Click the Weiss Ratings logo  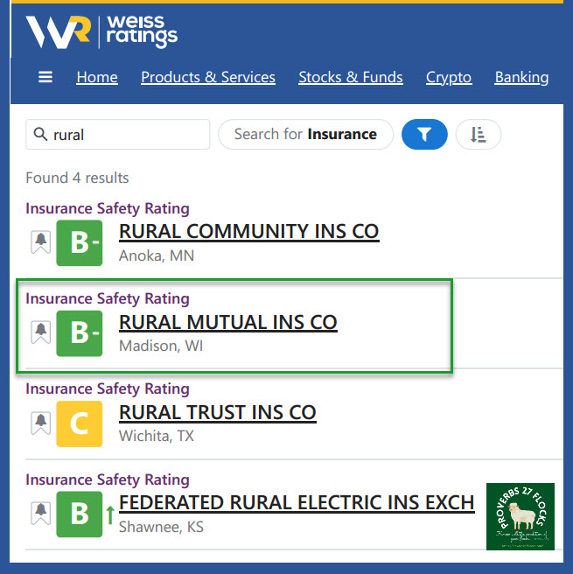tap(101, 31)
